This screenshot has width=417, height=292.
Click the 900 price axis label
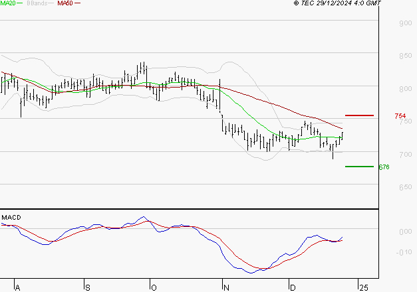tap(406, 23)
